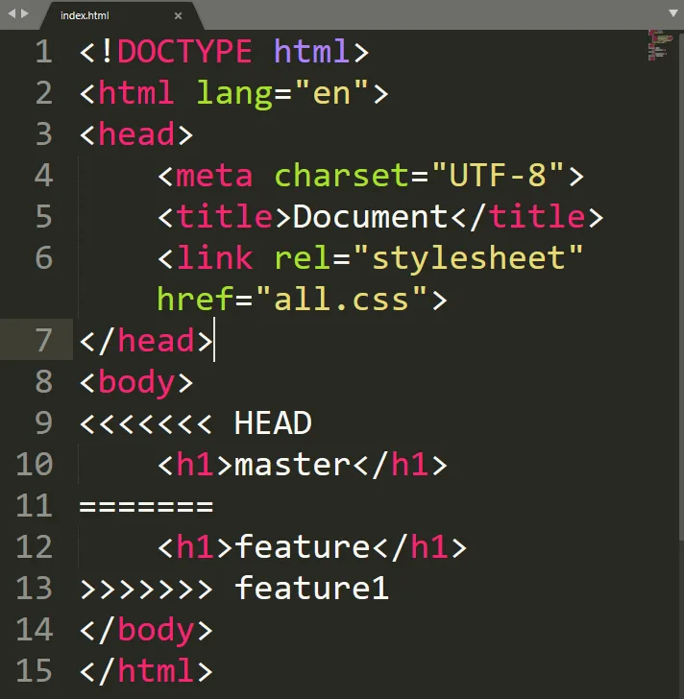Click line number 6 in gutter
The width and height of the screenshot is (684, 699).
coord(43,257)
